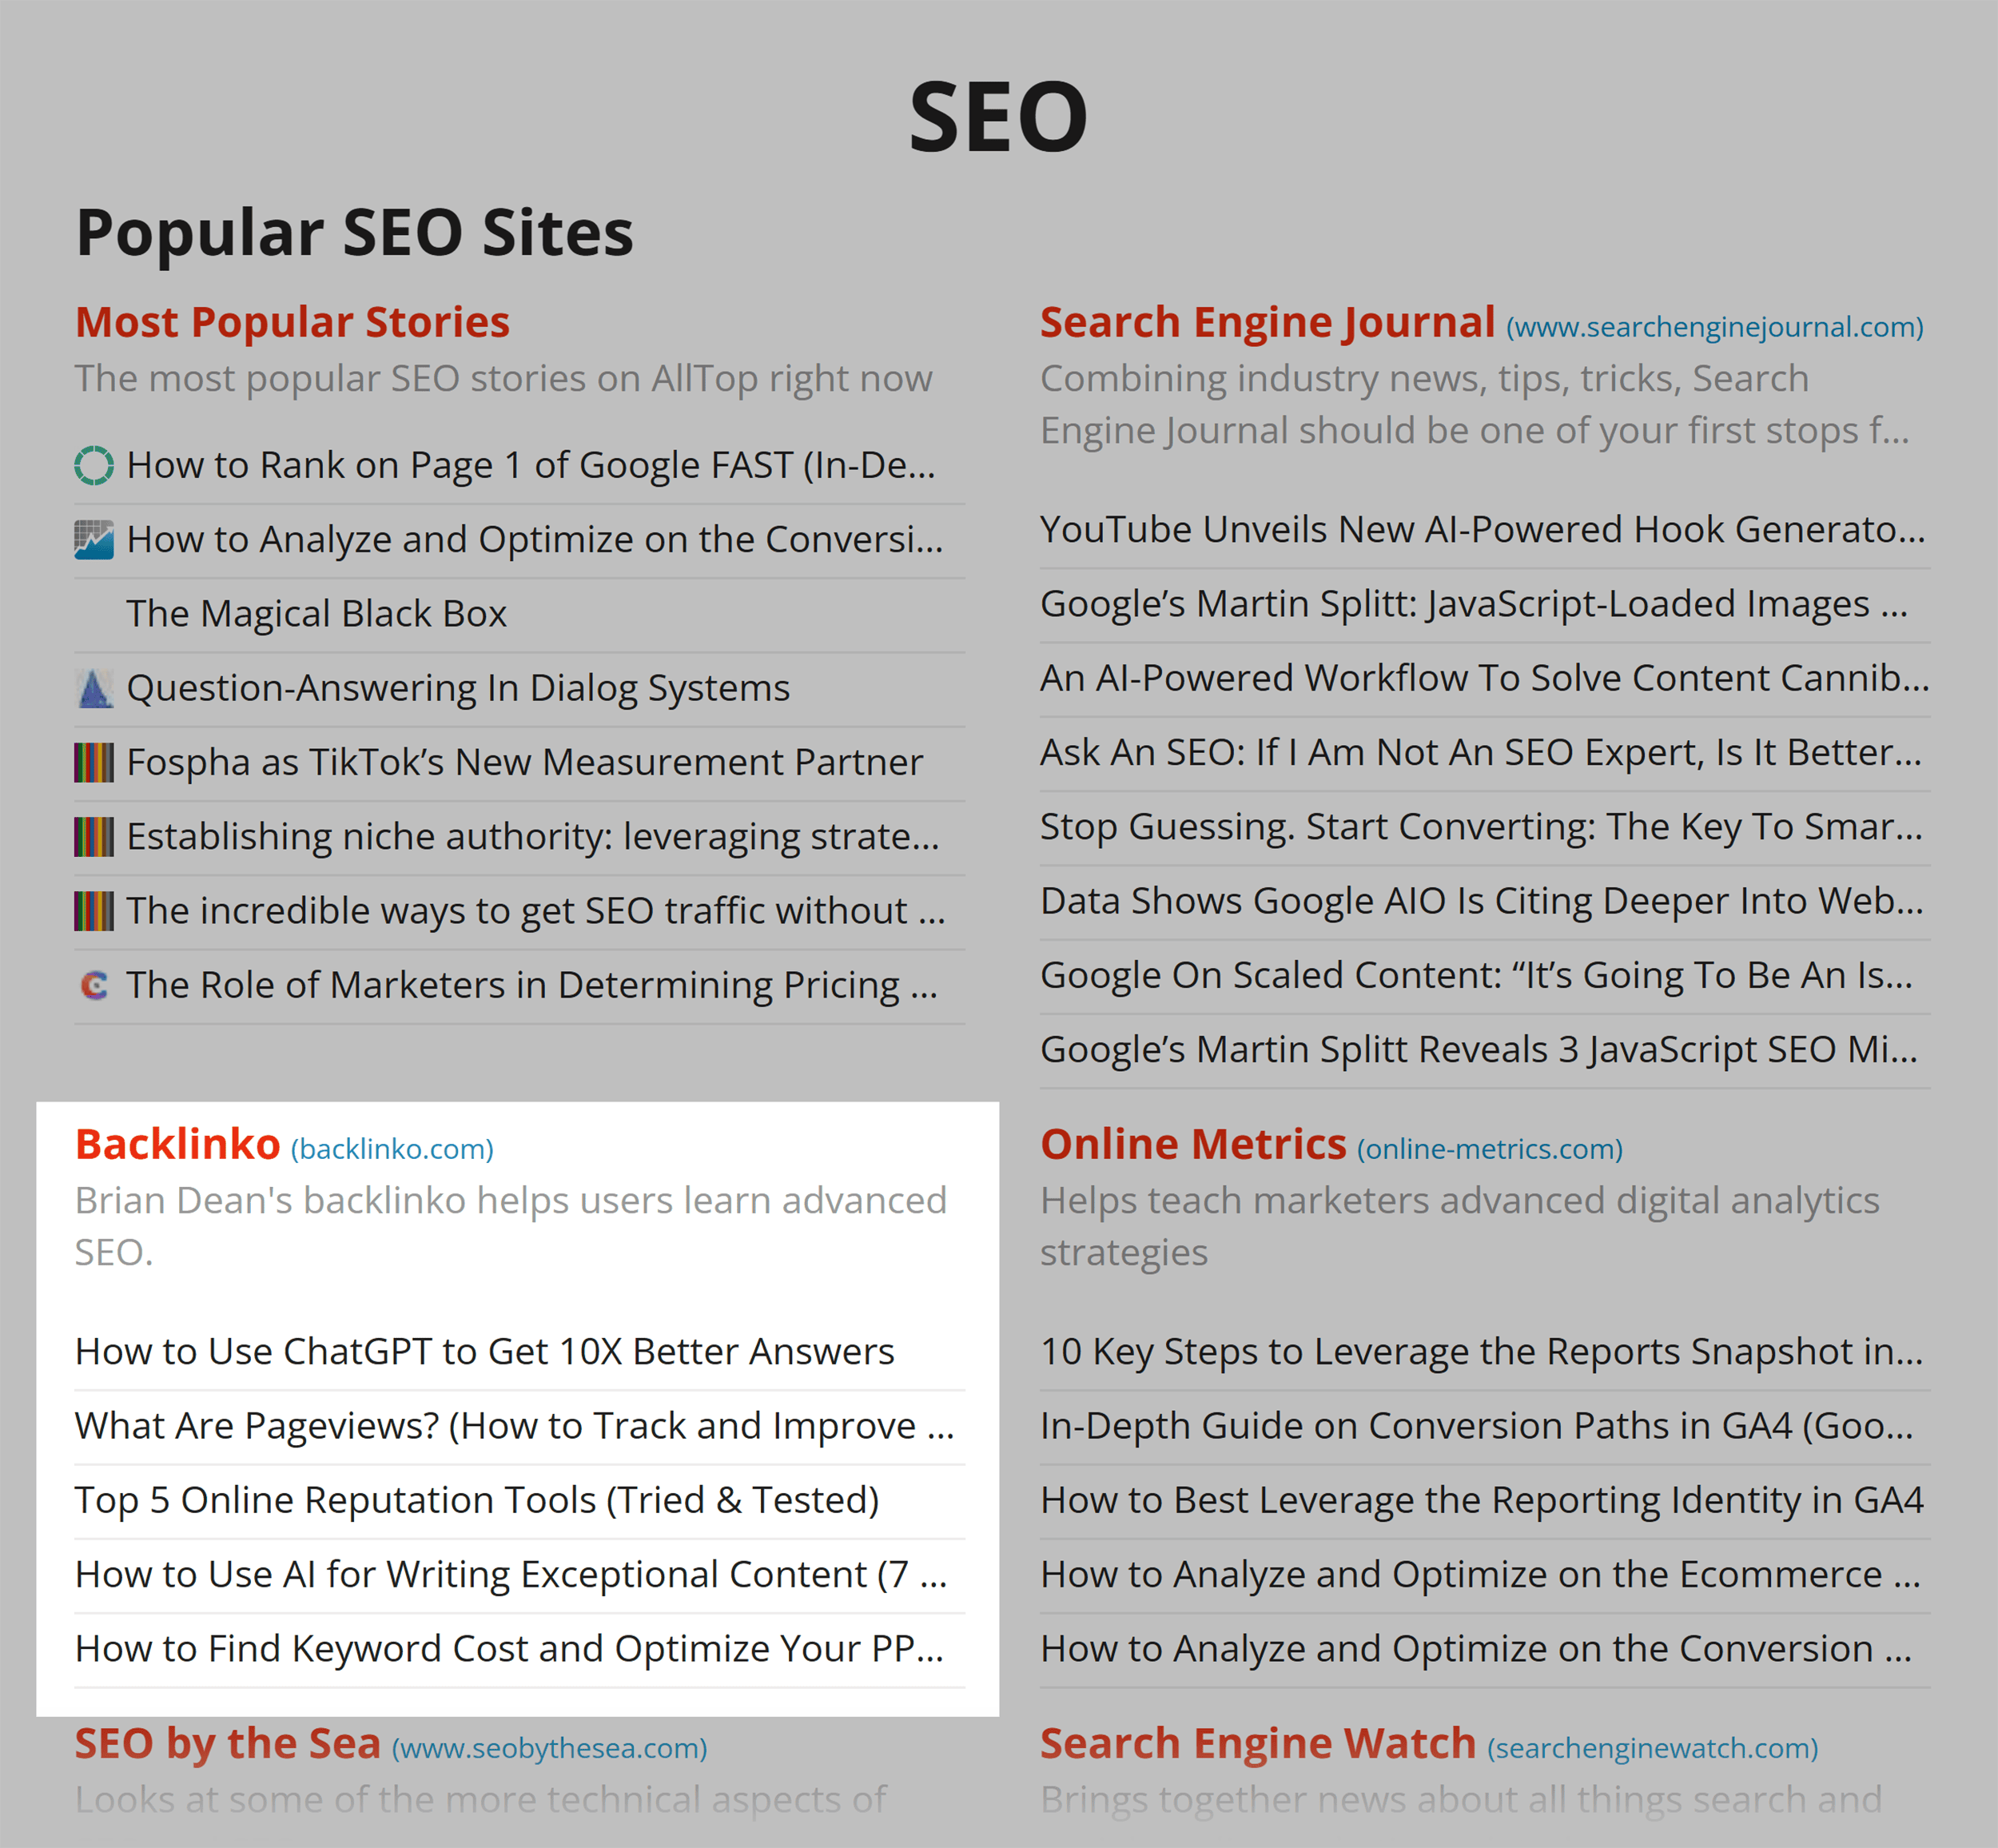Visit the www.searchenginejournal.com URL
1998x1848 pixels.
(1715, 327)
